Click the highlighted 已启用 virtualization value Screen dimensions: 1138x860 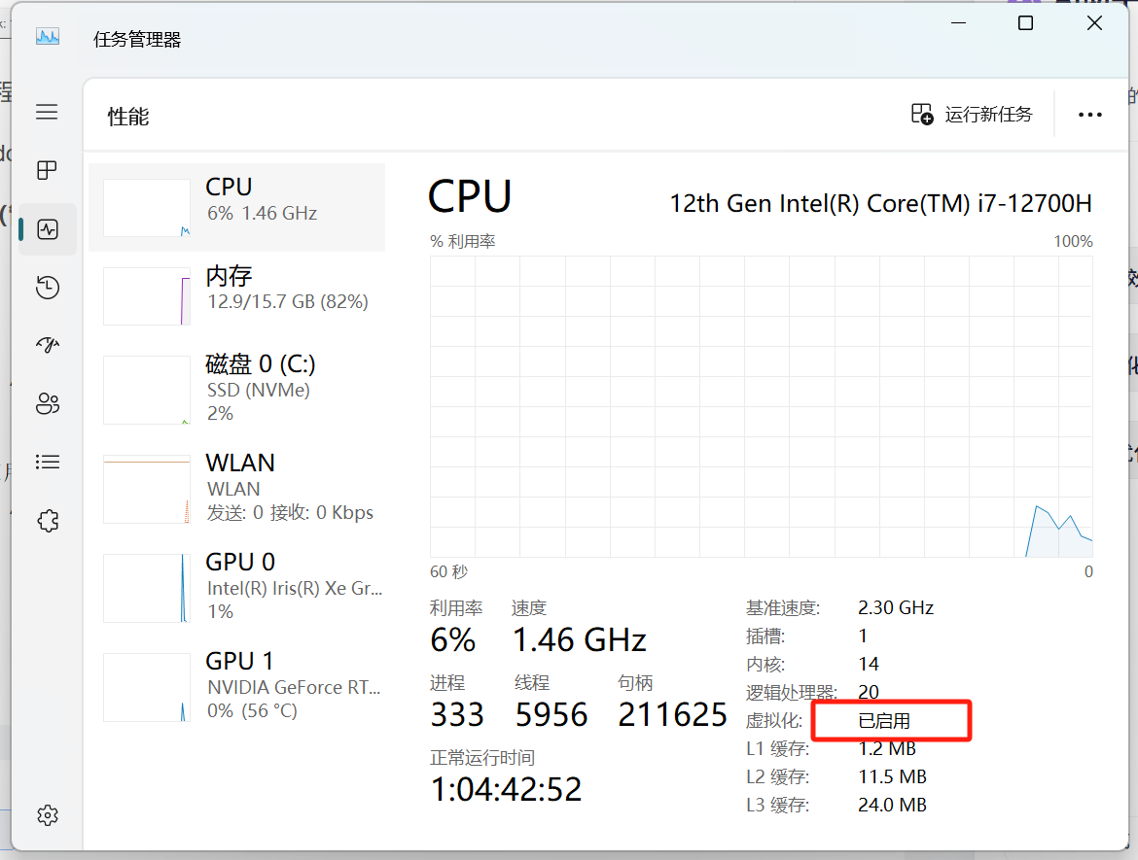(x=888, y=720)
